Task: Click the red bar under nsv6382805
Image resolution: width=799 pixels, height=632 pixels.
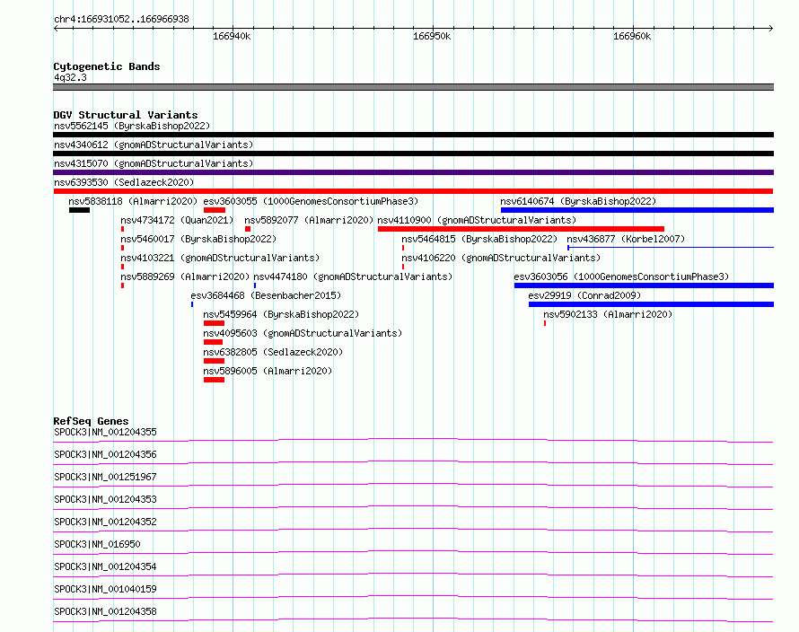Action: point(214,361)
